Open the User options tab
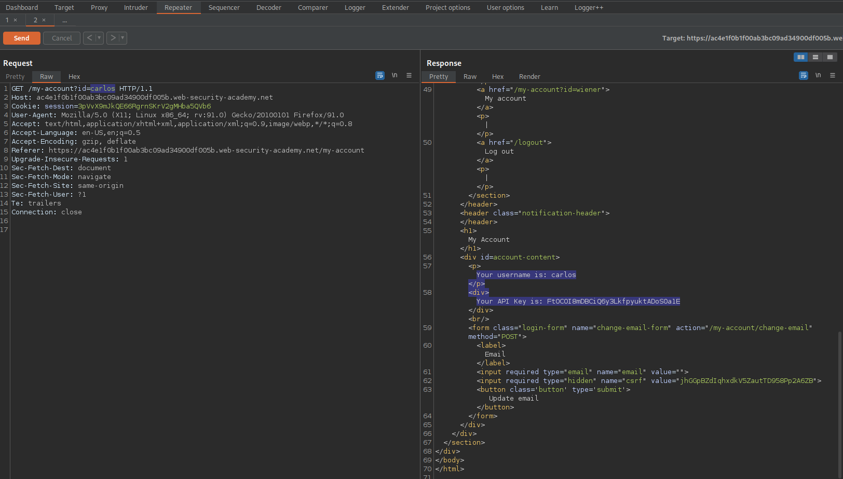Image resolution: width=843 pixels, height=479 pixels. [506, 7]
